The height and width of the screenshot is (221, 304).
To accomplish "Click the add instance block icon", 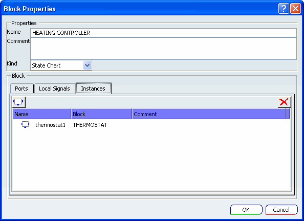I will [19, 102].
